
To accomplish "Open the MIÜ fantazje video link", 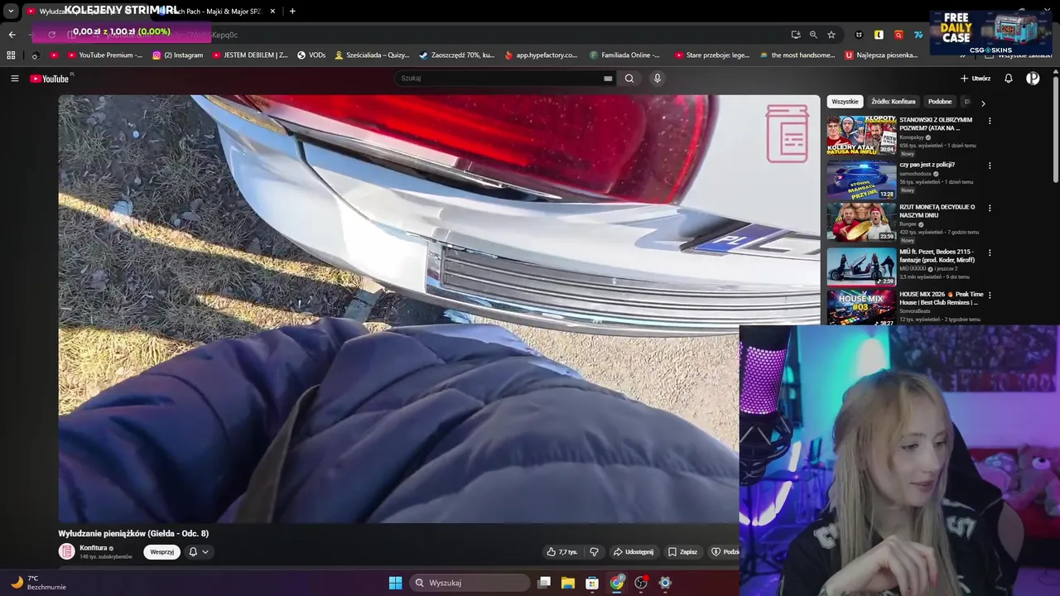I will click(937, 256).
